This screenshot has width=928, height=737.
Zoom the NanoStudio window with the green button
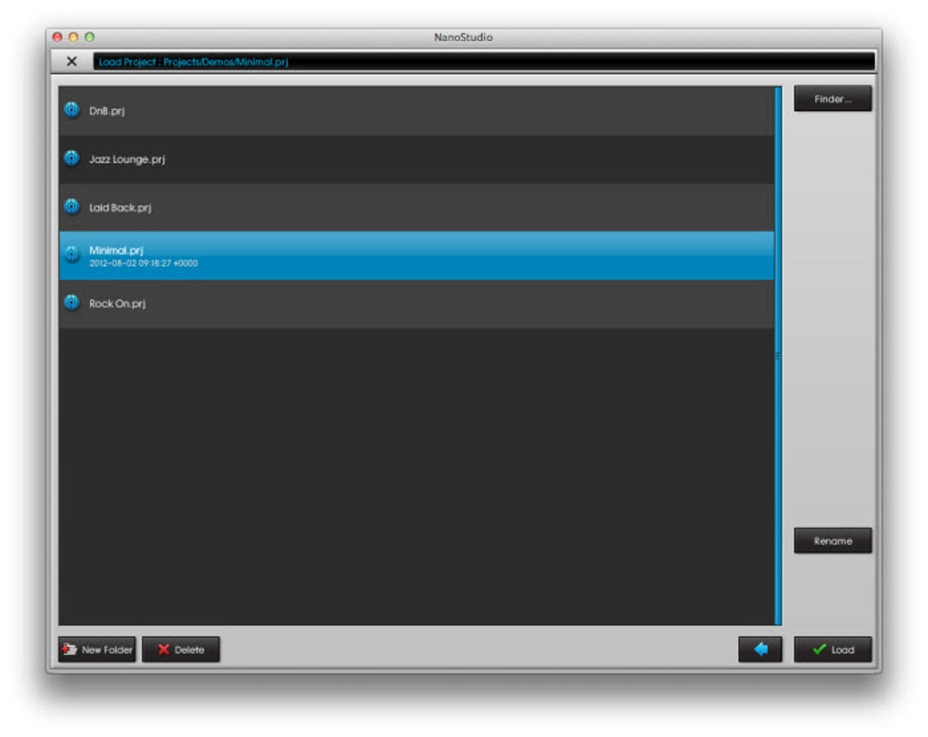(89, 36)
